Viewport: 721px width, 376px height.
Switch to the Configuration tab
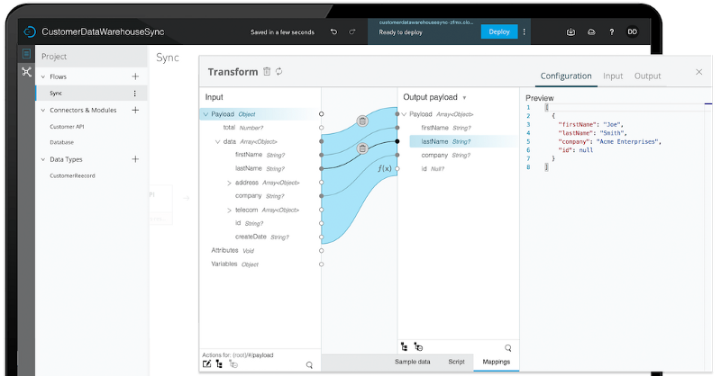tap(566, 76)
